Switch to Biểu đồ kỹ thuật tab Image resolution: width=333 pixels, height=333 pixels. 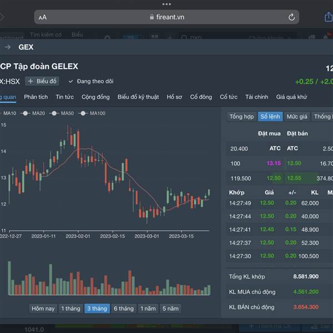point(138,97)
